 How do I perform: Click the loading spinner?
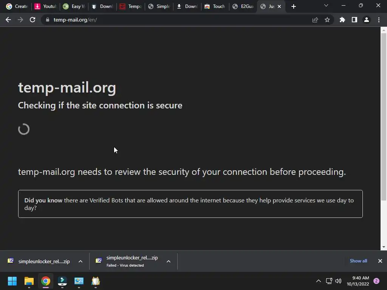[x=24, y=129]
